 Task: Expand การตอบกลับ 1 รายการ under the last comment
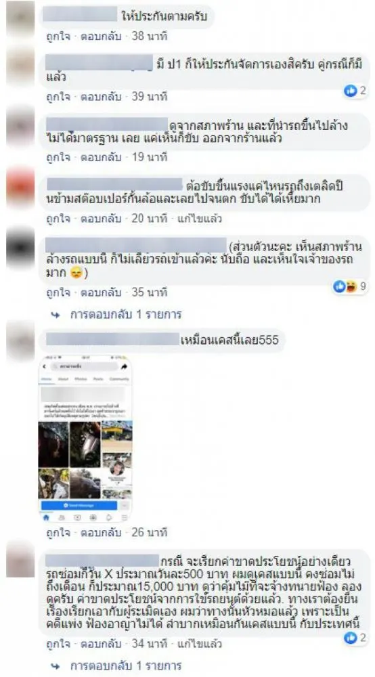(x=126, y=665)
